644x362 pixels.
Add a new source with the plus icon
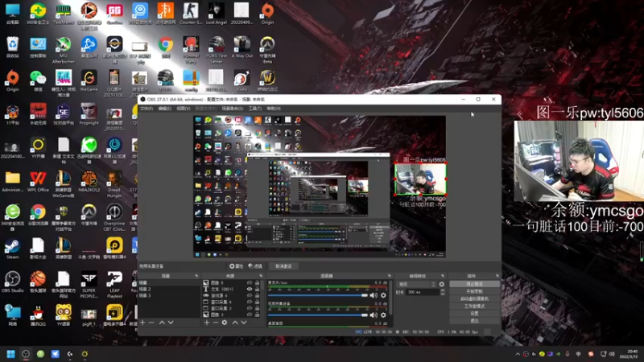207,323
